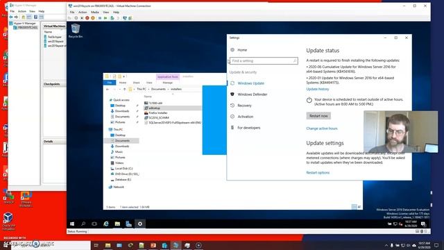Open the Quick Access Toolbar dropdown in File Explorer
The image size is (444, 250).
[x=123, y=76]
